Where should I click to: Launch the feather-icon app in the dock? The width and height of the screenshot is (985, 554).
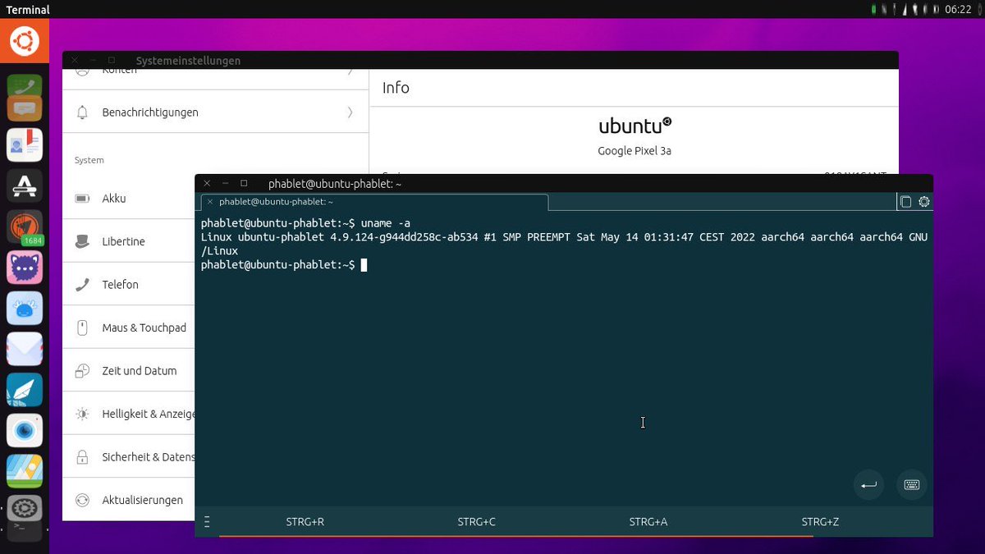pyautogui.click(x=25, y=390)
